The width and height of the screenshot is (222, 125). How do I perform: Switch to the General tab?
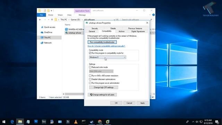coord(92,32)
